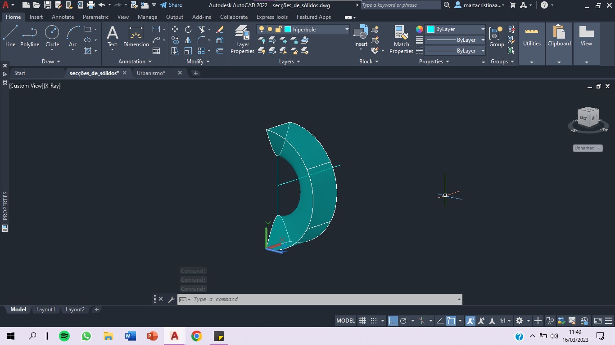The height and width of the screenshot is (345, 615).
Task: Toggle snap mode in status bar
Action: point(374,321)
